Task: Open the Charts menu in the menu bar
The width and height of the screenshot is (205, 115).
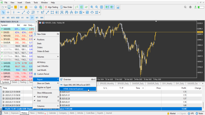Action: coord(28,2)
